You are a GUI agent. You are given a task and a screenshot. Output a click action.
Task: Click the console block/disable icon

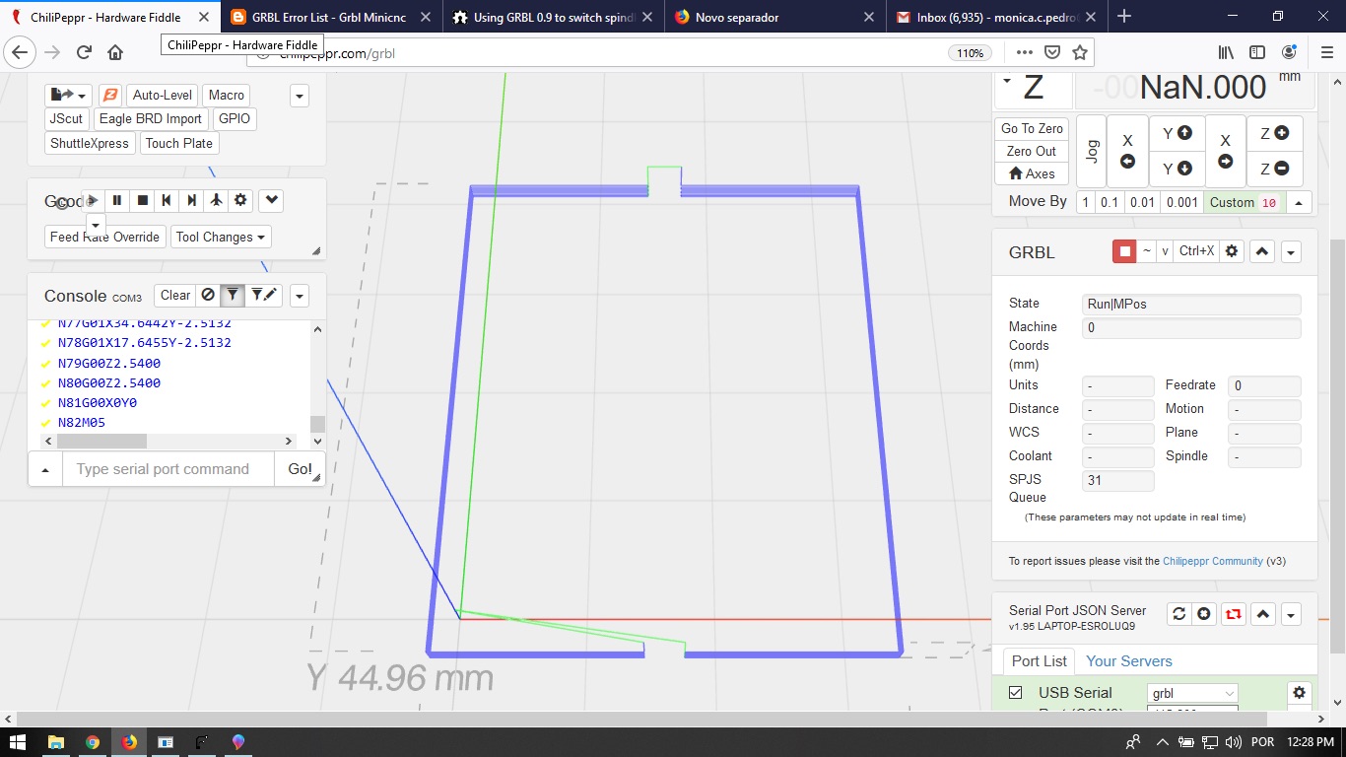click(207, 295)
